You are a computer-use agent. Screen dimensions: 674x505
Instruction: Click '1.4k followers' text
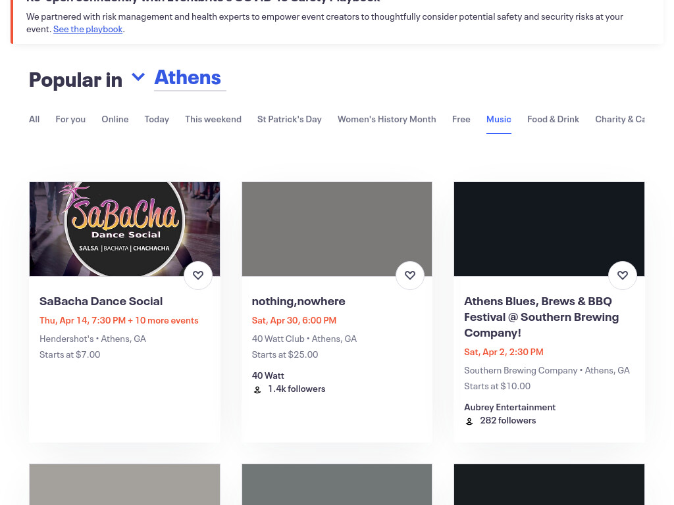[297, 389]
